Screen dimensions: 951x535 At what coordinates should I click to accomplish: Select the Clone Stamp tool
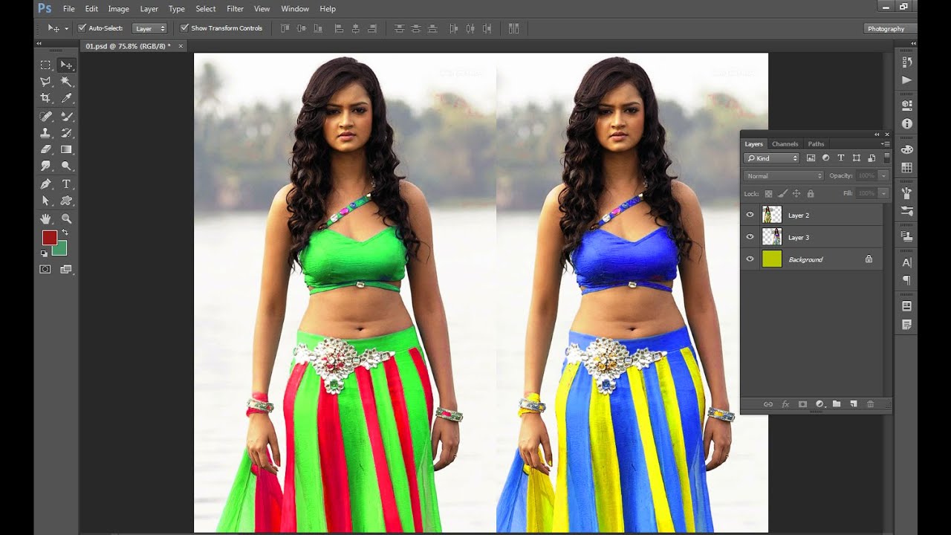[45, 133]
